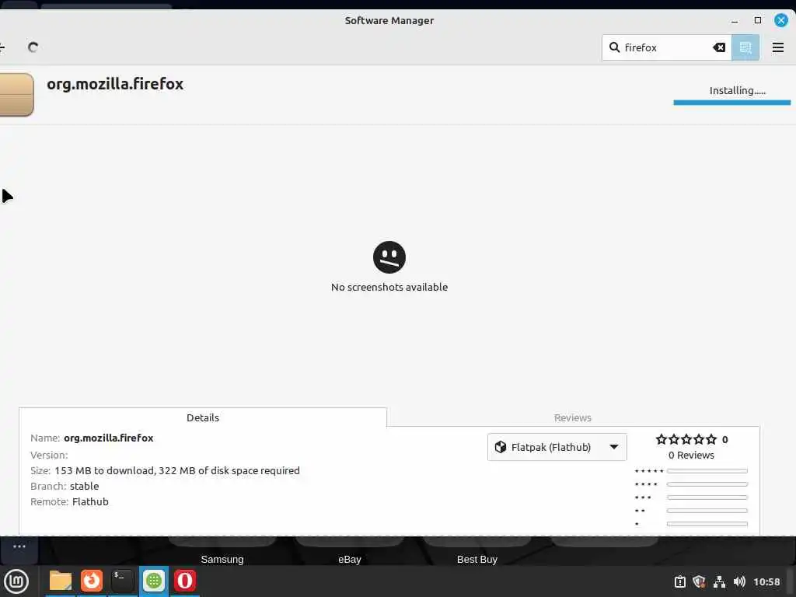Image resolution: width=796 pixels, height=597 pixels.
Task: Open the Samsung speed dial in Opera window
Action: tap(222, 560)
